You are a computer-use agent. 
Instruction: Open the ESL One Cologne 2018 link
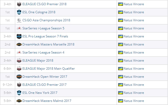coord(39,12)
